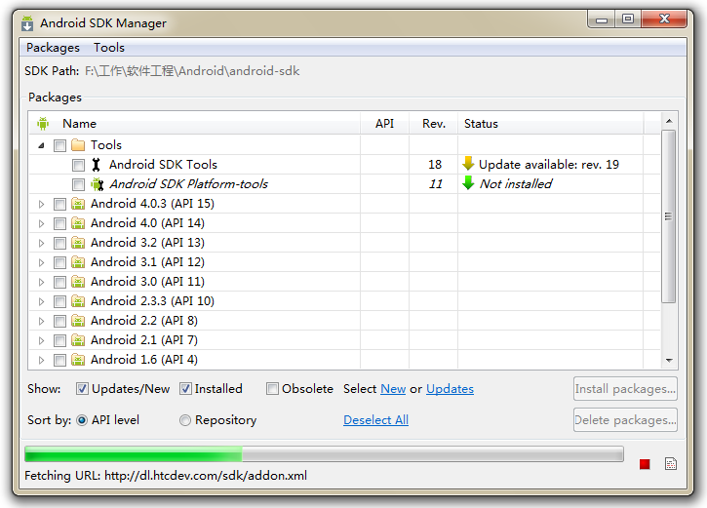Expand the Android 1.6 (API 4) group

(x=42, y=360)
